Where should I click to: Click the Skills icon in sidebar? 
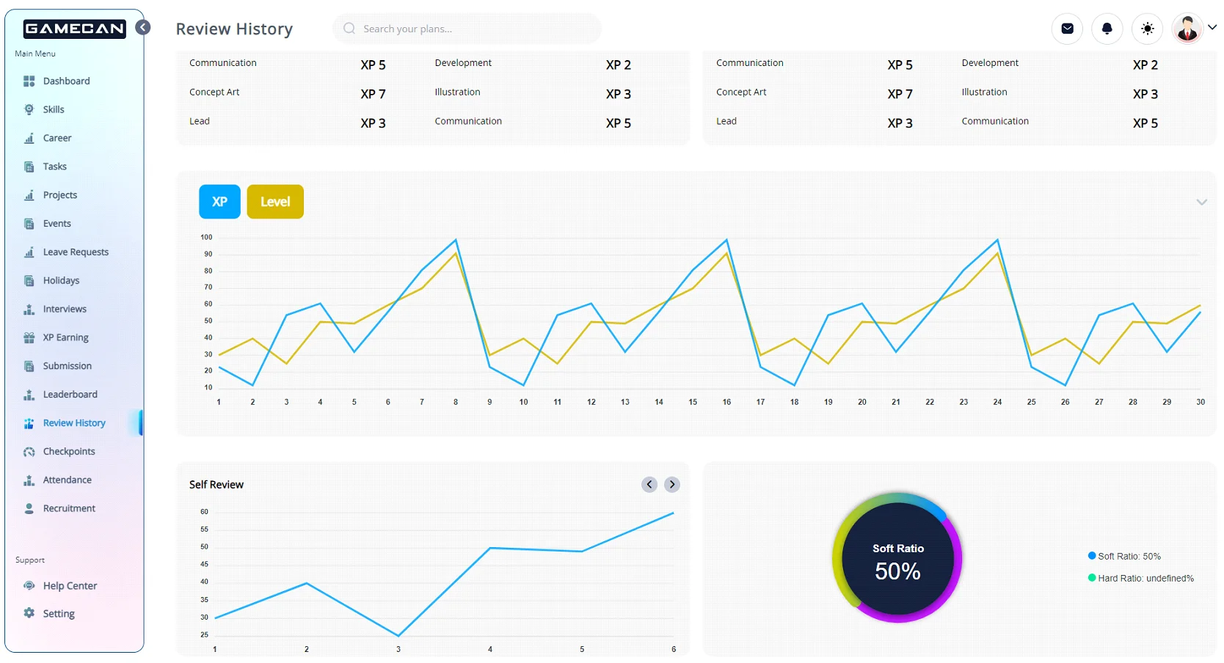tap(29, 109)
